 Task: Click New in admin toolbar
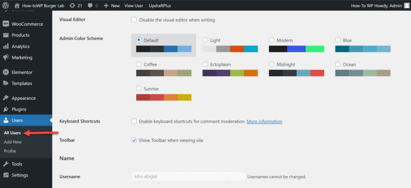(115, 6)
